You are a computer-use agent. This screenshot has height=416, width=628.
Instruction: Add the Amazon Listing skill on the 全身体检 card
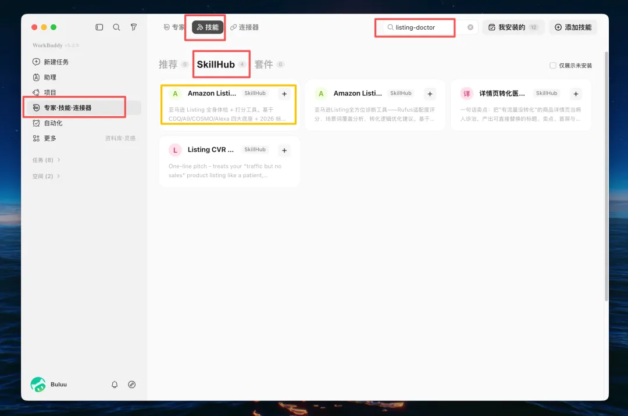click(x=284, y=94)
